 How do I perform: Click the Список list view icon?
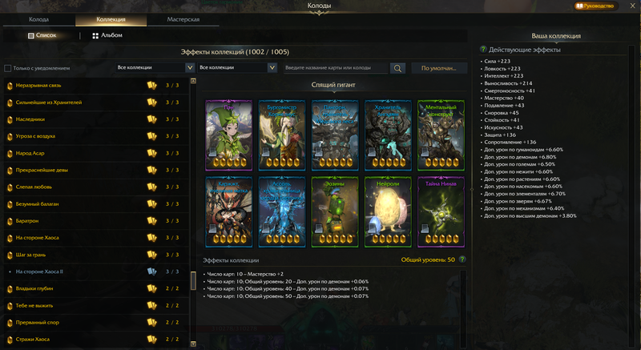[30, 36]
